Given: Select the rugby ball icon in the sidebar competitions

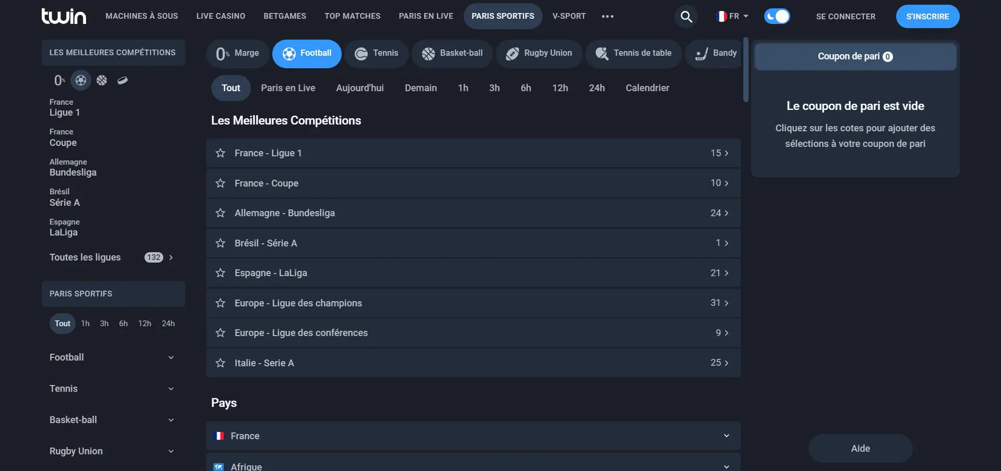Looking at the screenshot, I should pos(123,80).
